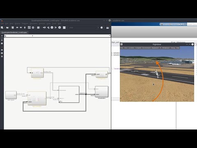
Task: Expand the Data Inspector dropdown arrow
Action: (67, 28)
